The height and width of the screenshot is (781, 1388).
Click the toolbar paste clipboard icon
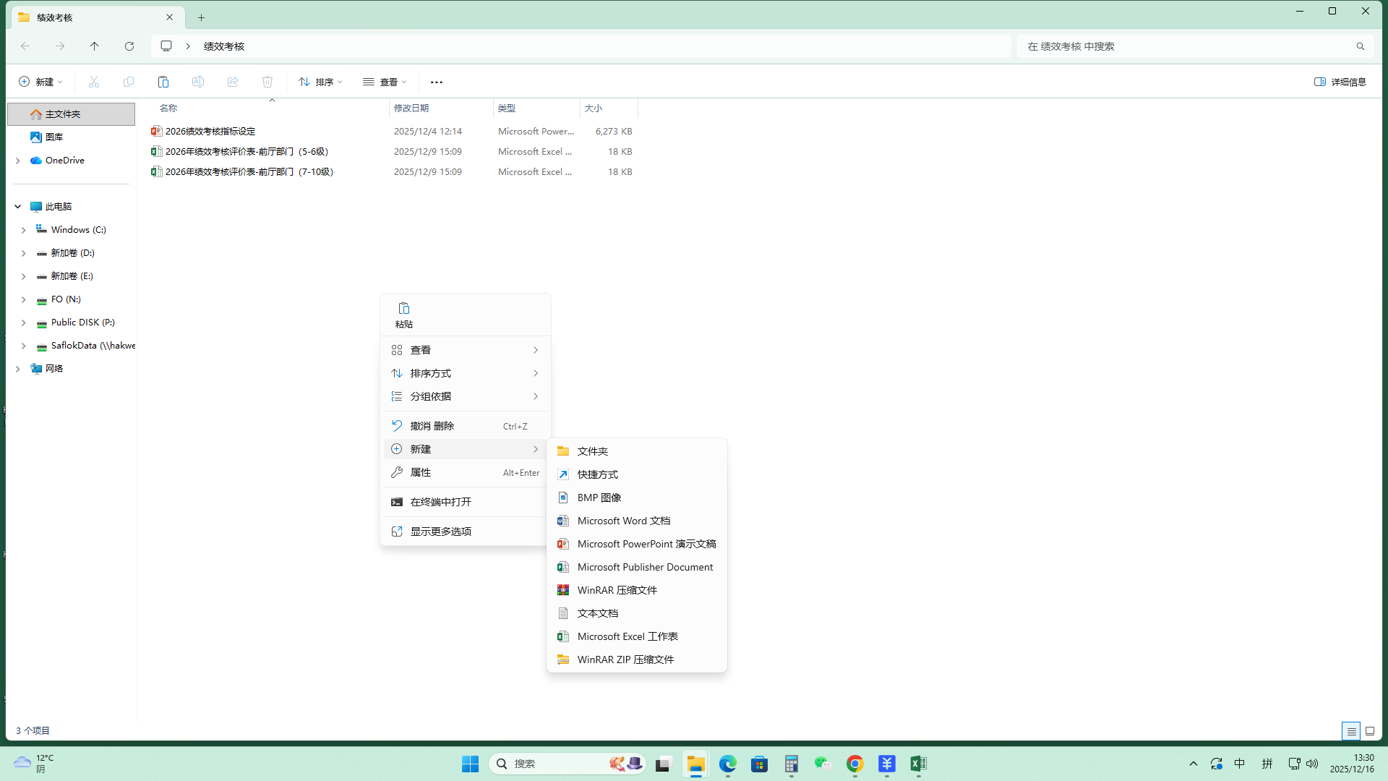point(163,82)
